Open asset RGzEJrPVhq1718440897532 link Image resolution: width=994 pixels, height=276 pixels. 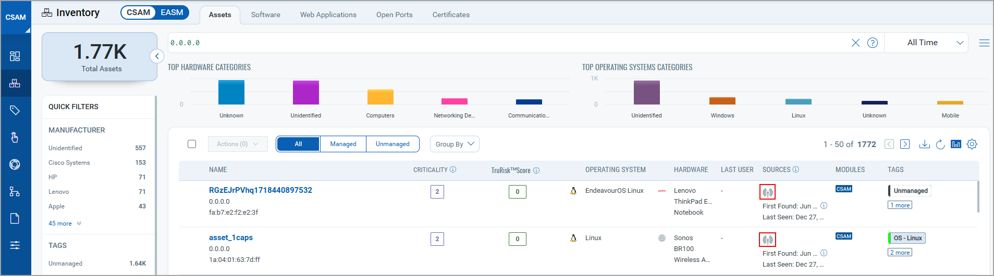[261, 190]
